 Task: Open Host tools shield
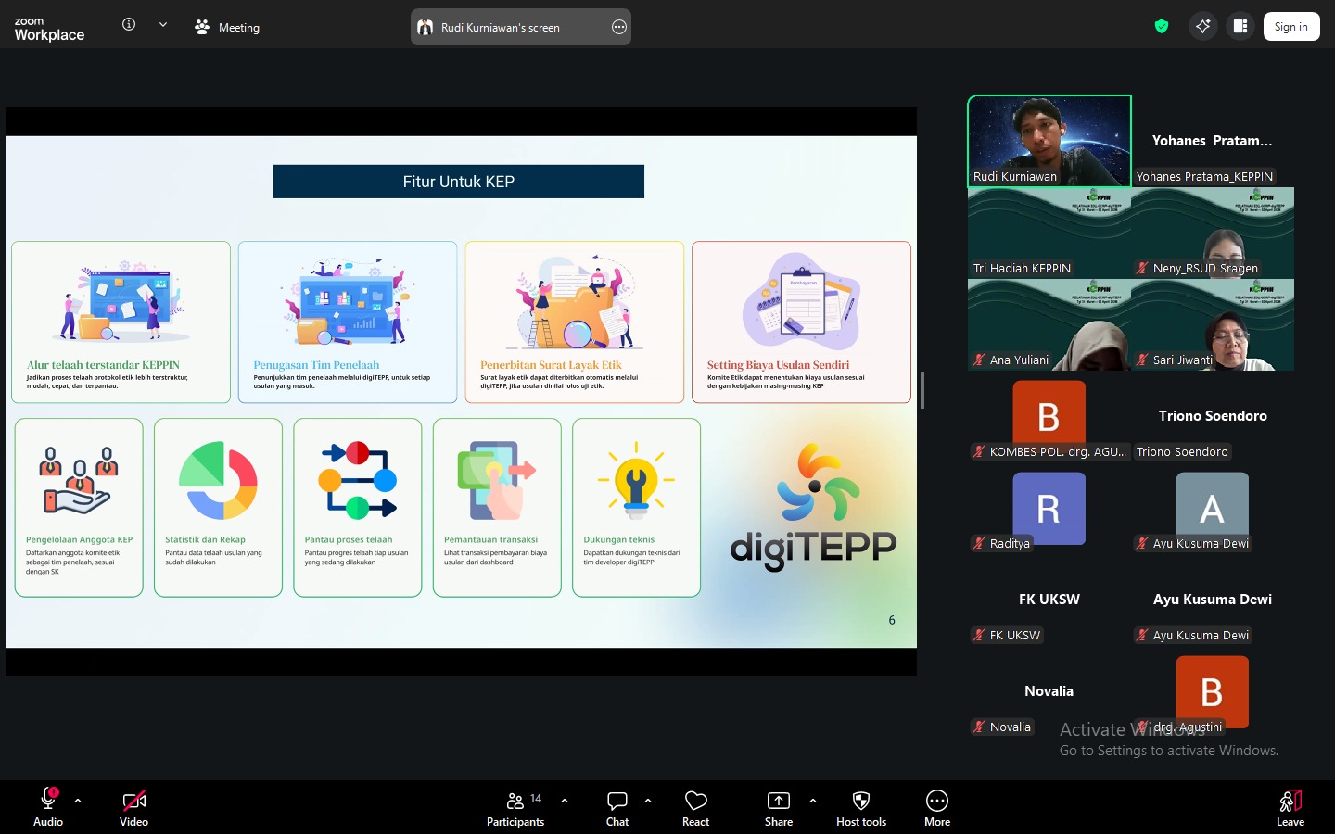(x=860, y=807)
